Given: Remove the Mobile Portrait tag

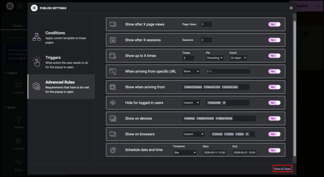Looking at the screenshot, I should pos(197,118).
